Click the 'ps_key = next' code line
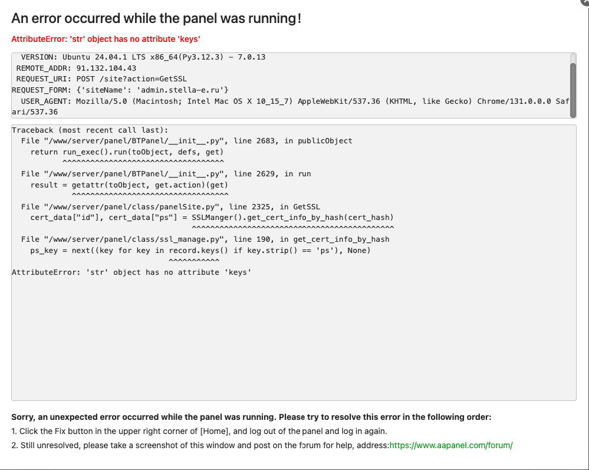Screen dimensions: 589x470 pos(200,251)
